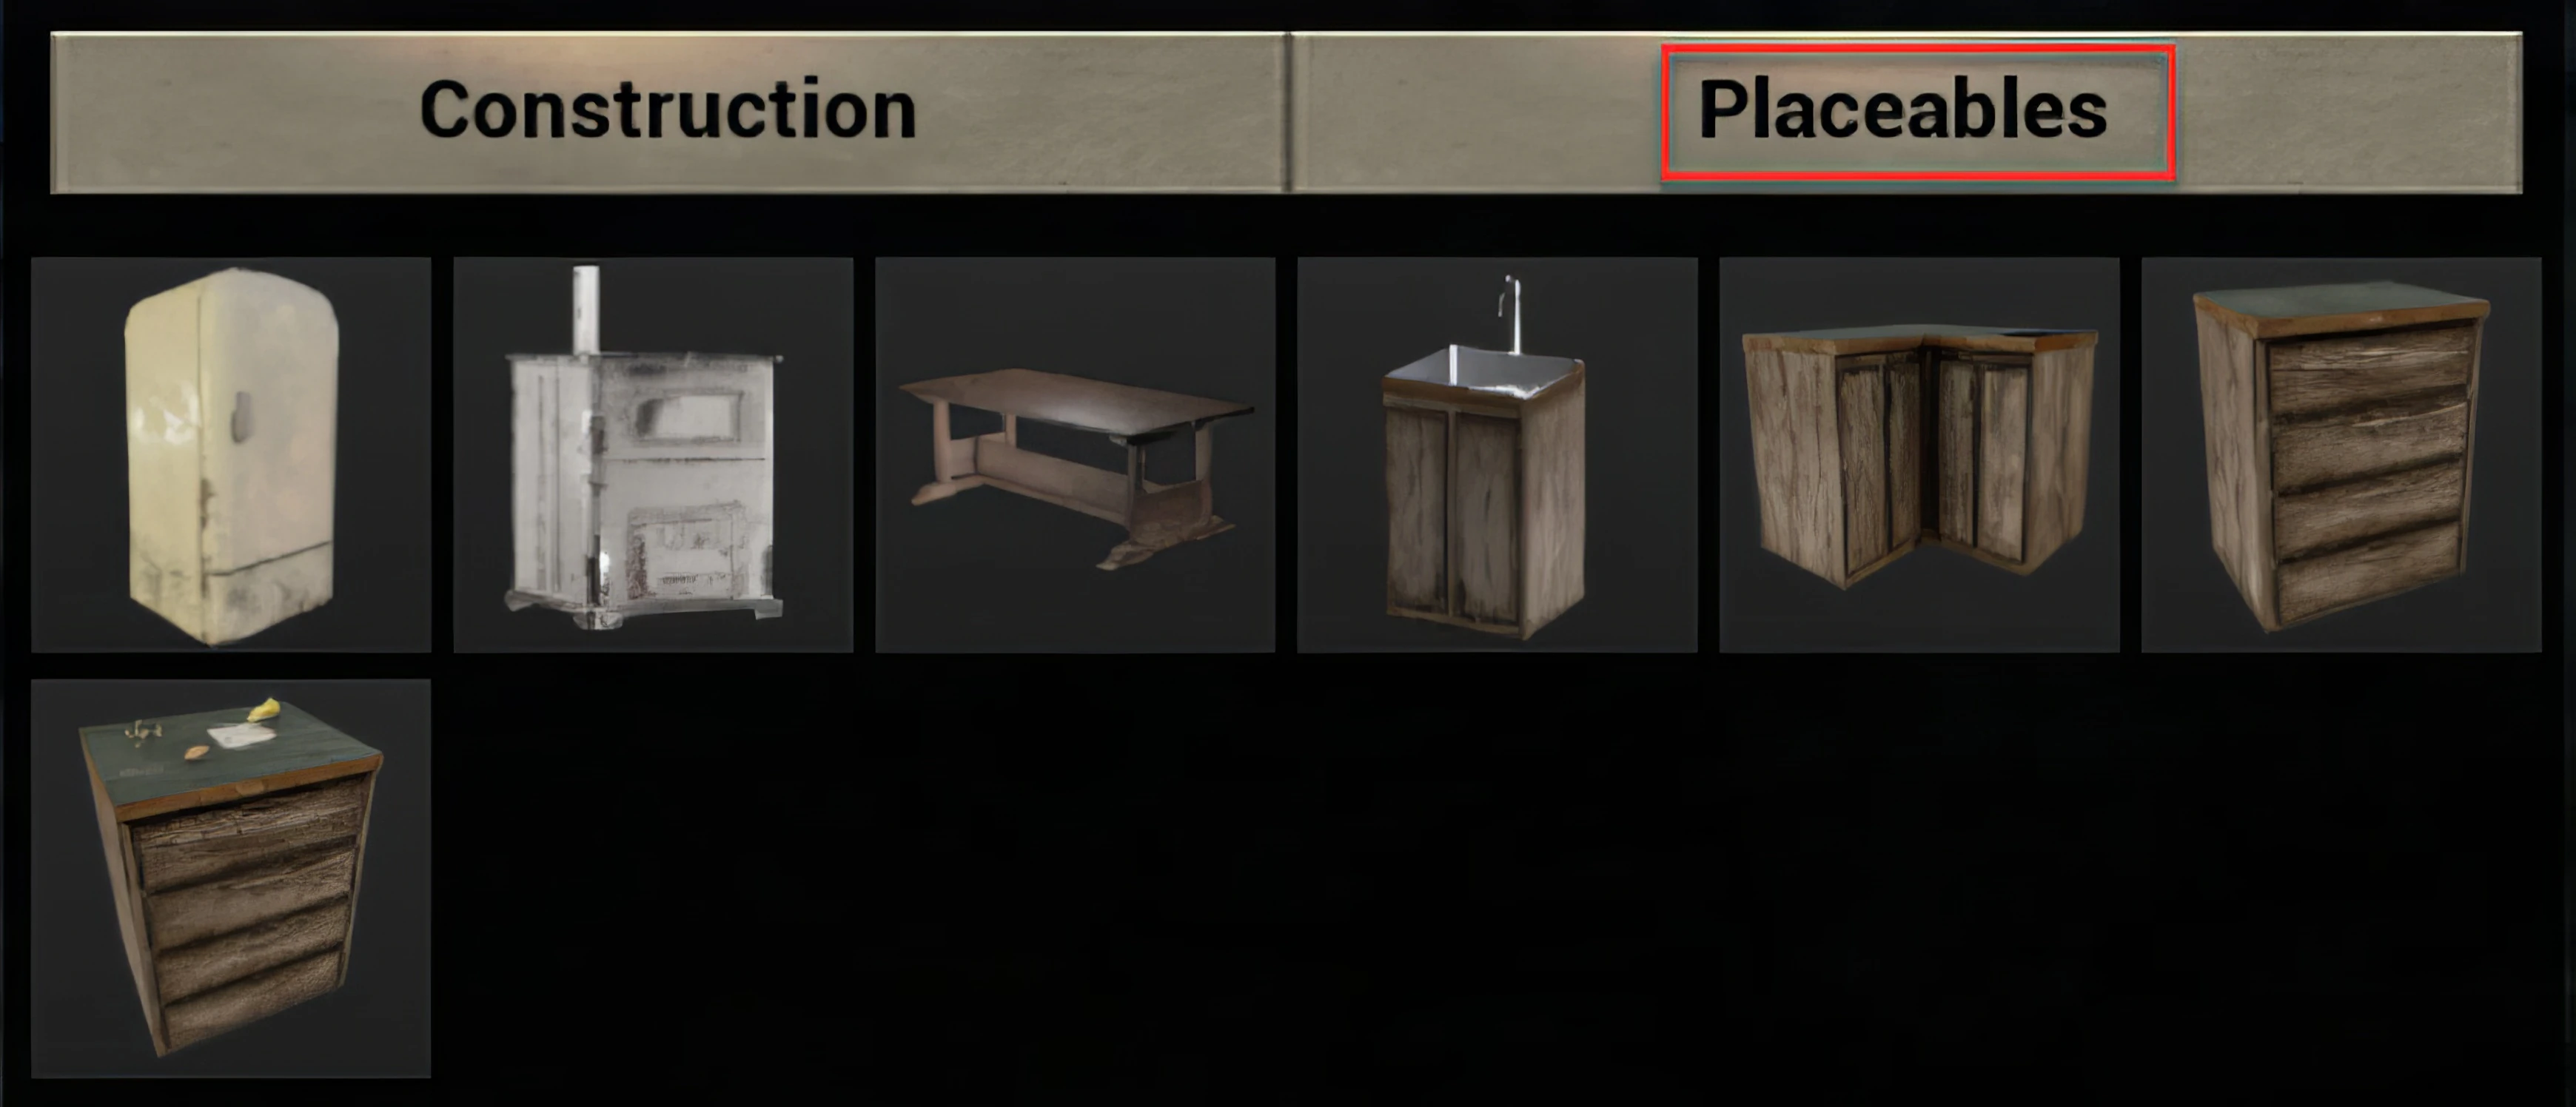Select the clean-top drawer cabinet
Viewport: 2576px width, 1107px height.
coord(2341,455)
